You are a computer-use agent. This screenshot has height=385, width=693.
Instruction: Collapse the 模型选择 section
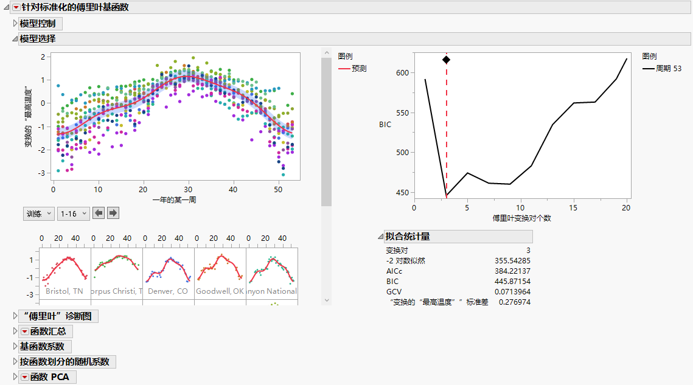coord(13,38)
